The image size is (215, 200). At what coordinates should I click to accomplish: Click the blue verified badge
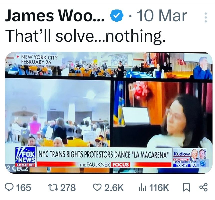[116, 16]
